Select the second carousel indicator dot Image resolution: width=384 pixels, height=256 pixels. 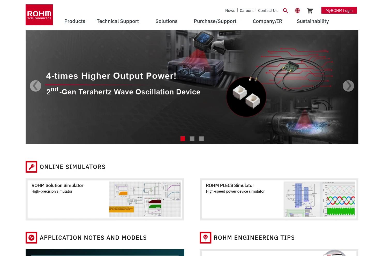(x=192, y=139)
